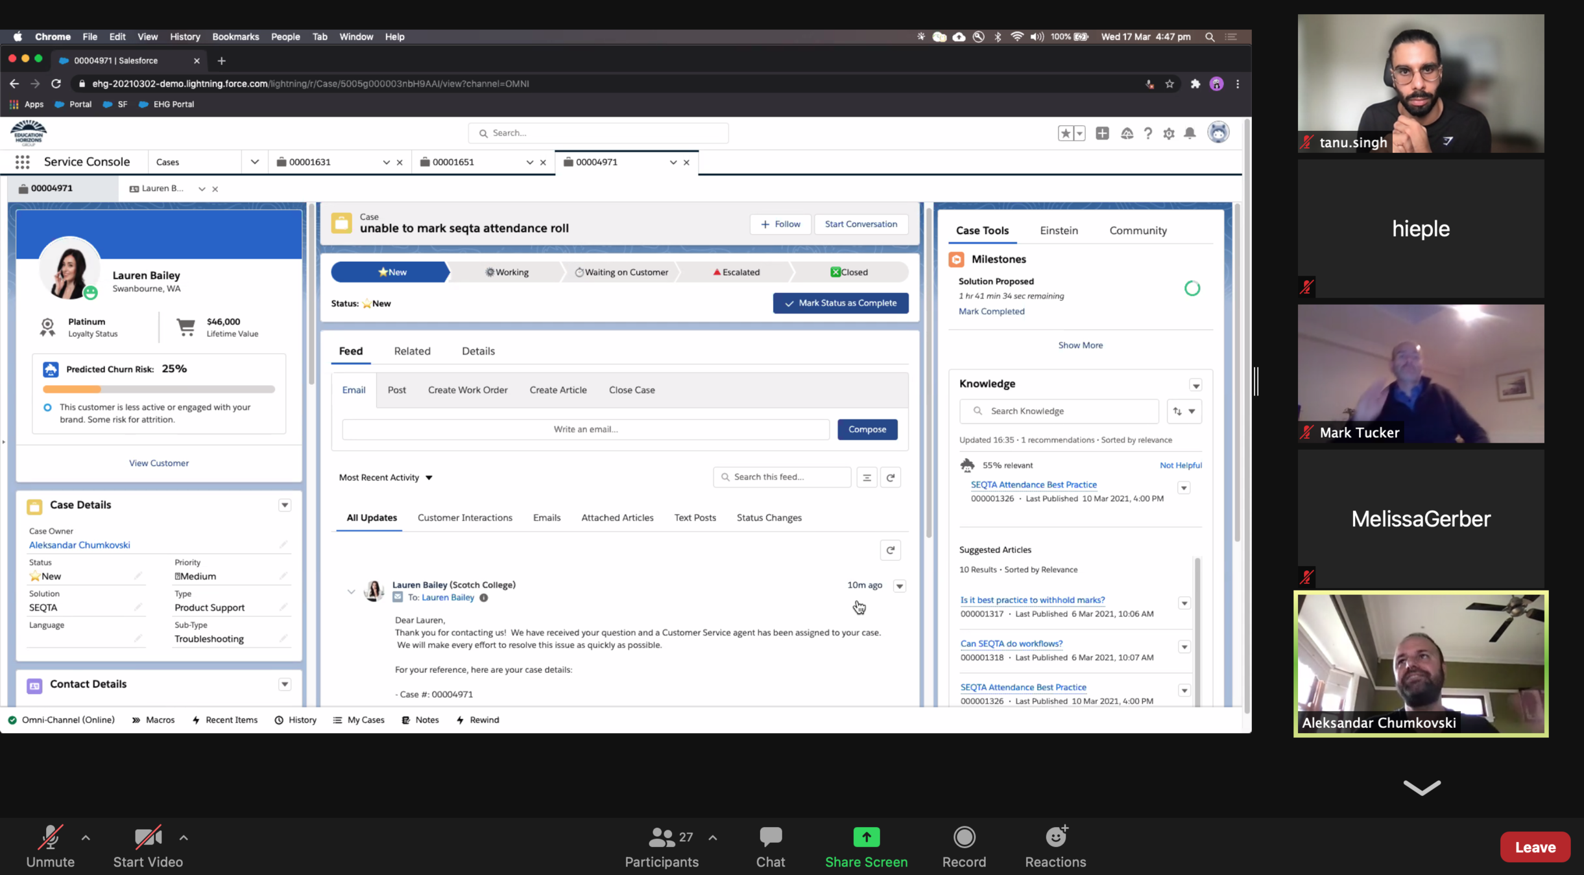This screenshot has width=1584, height=875.
Task: Expand Knowledge panel dropdown menu
Action: (1195, 386)
